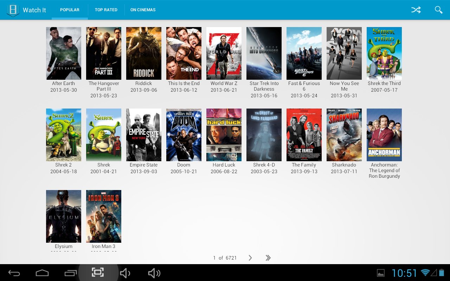This screenshot has width=450, height=281.
Task: Open first Shrek (2001) poster
Action: [x=104, y=135]
